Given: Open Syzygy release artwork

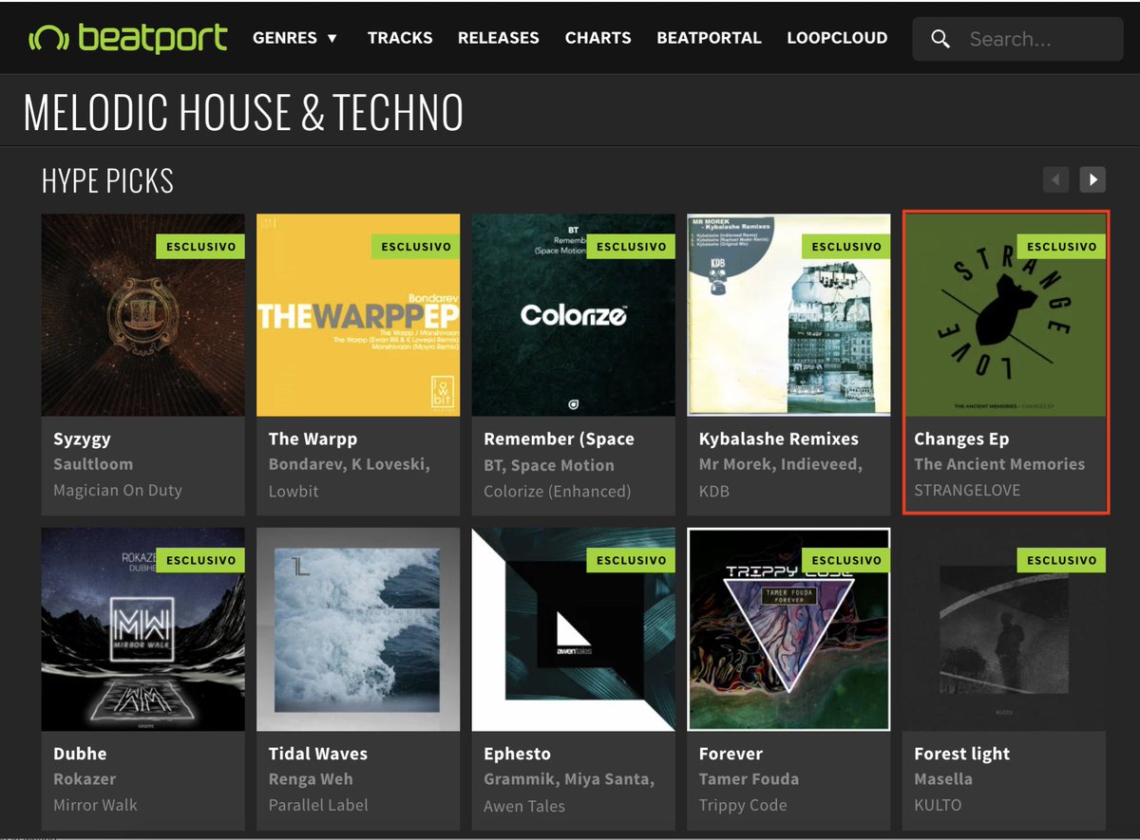Looking at the screenshot, I should 143,315.
